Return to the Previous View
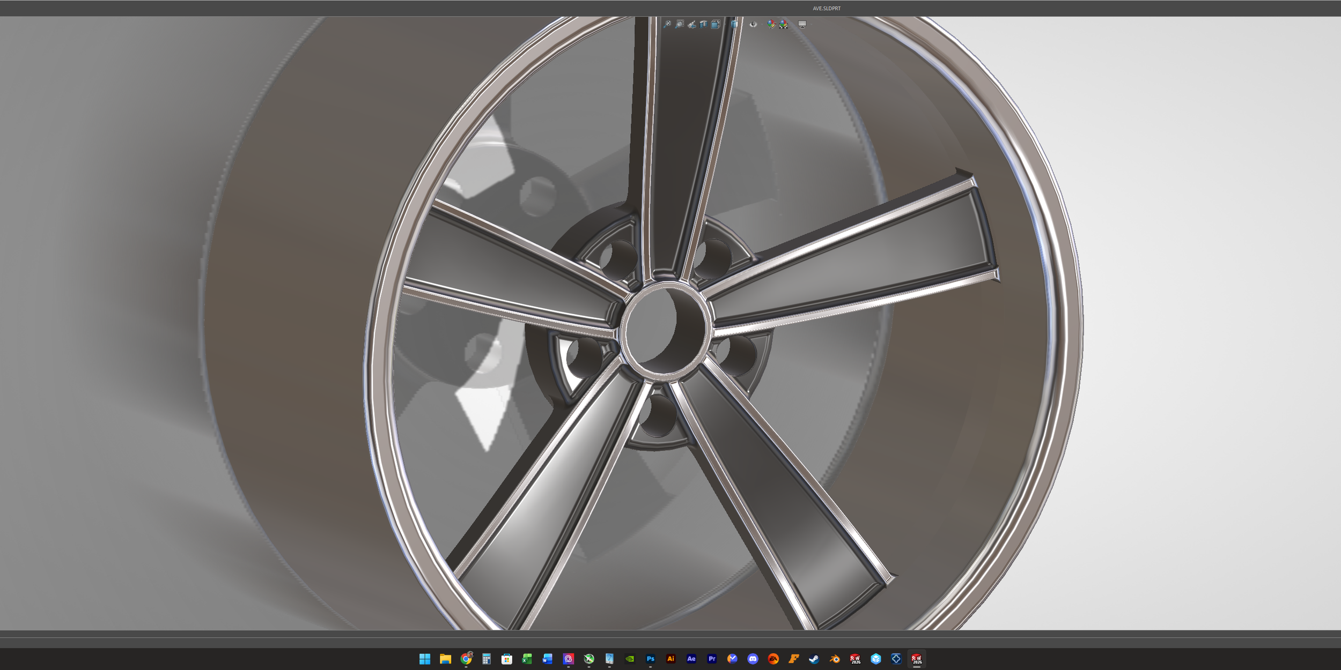The height and width of the screenshot is (670, 1341). point(692,24)
